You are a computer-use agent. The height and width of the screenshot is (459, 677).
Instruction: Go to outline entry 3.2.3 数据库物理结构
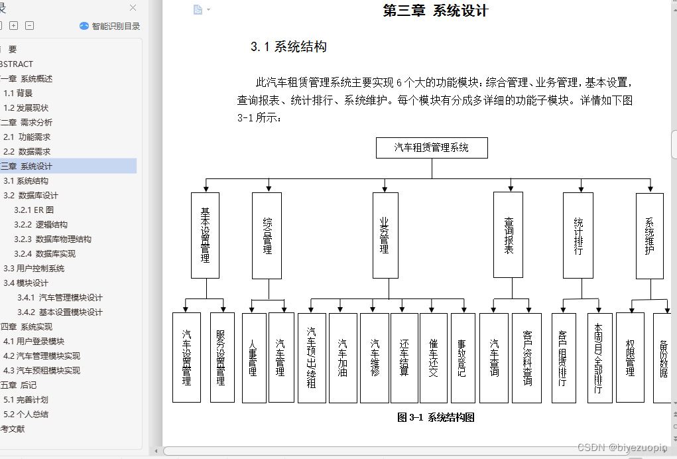click(52, 239)
